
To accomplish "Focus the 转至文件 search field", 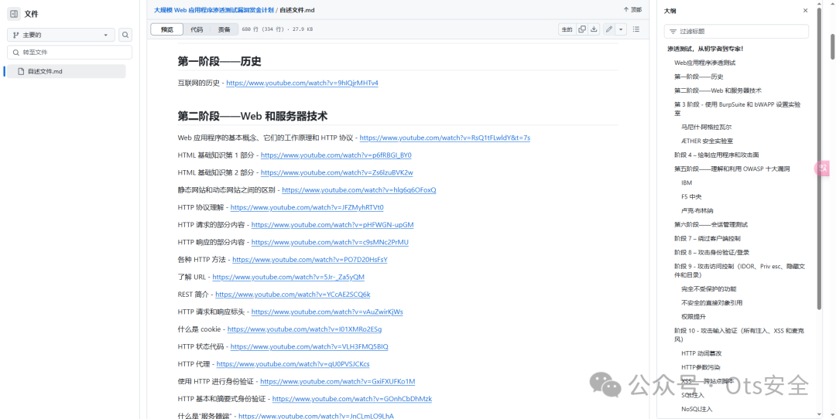I will pyautogui.click(x=70, y=52).
